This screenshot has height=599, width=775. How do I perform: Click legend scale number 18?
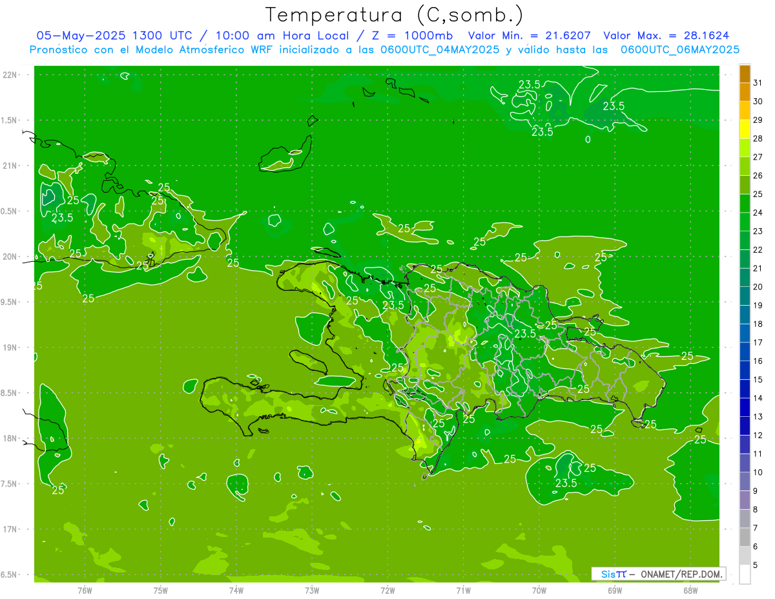tap(758, 324)
